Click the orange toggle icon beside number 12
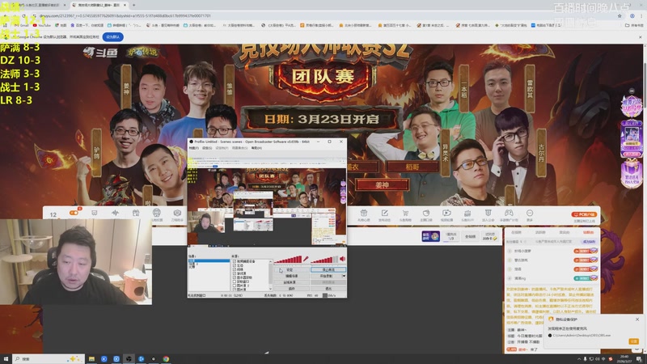647x364 pixels. tap(74, 213)
